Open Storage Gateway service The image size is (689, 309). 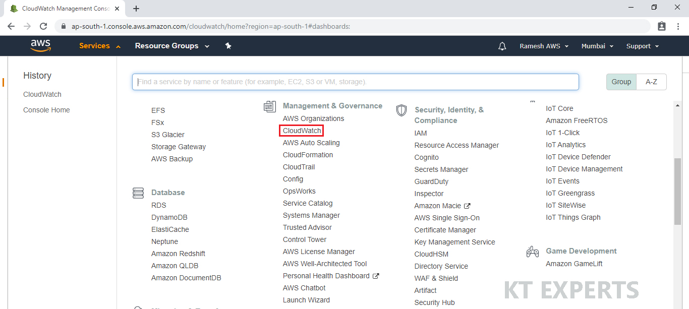[179, 147]
